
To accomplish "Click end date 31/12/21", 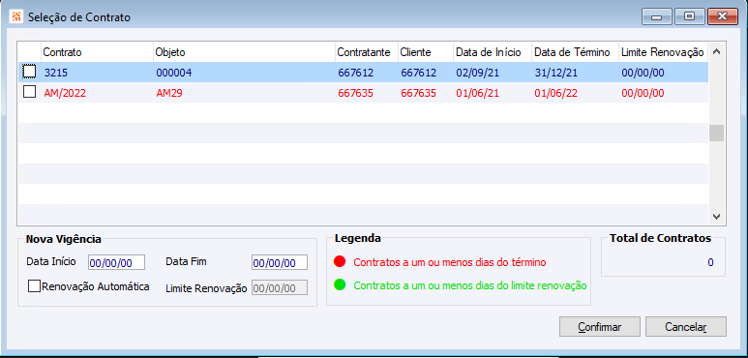I will click(x=555, y=73).
